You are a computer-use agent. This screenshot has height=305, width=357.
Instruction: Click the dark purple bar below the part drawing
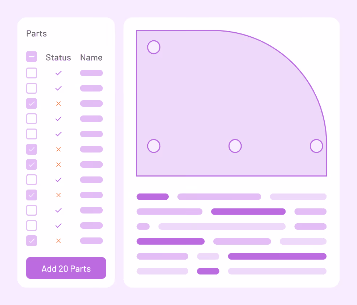tap(152, 196)
